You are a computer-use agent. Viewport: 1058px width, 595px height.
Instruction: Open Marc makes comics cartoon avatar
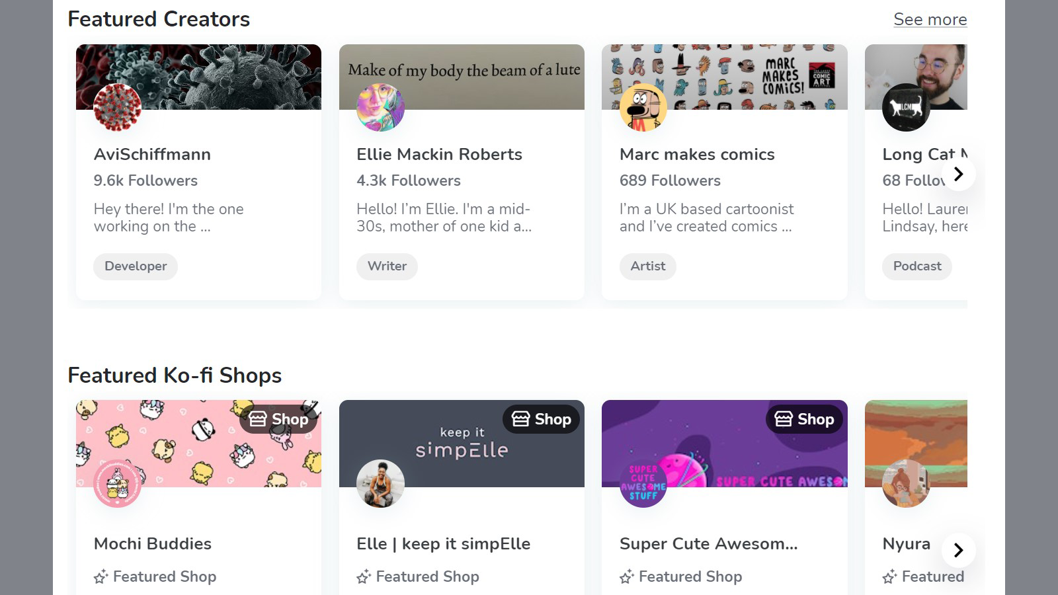pos(643,107)
